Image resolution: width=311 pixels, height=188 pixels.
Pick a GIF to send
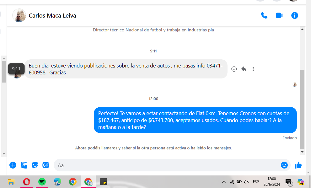click(46, 165)
